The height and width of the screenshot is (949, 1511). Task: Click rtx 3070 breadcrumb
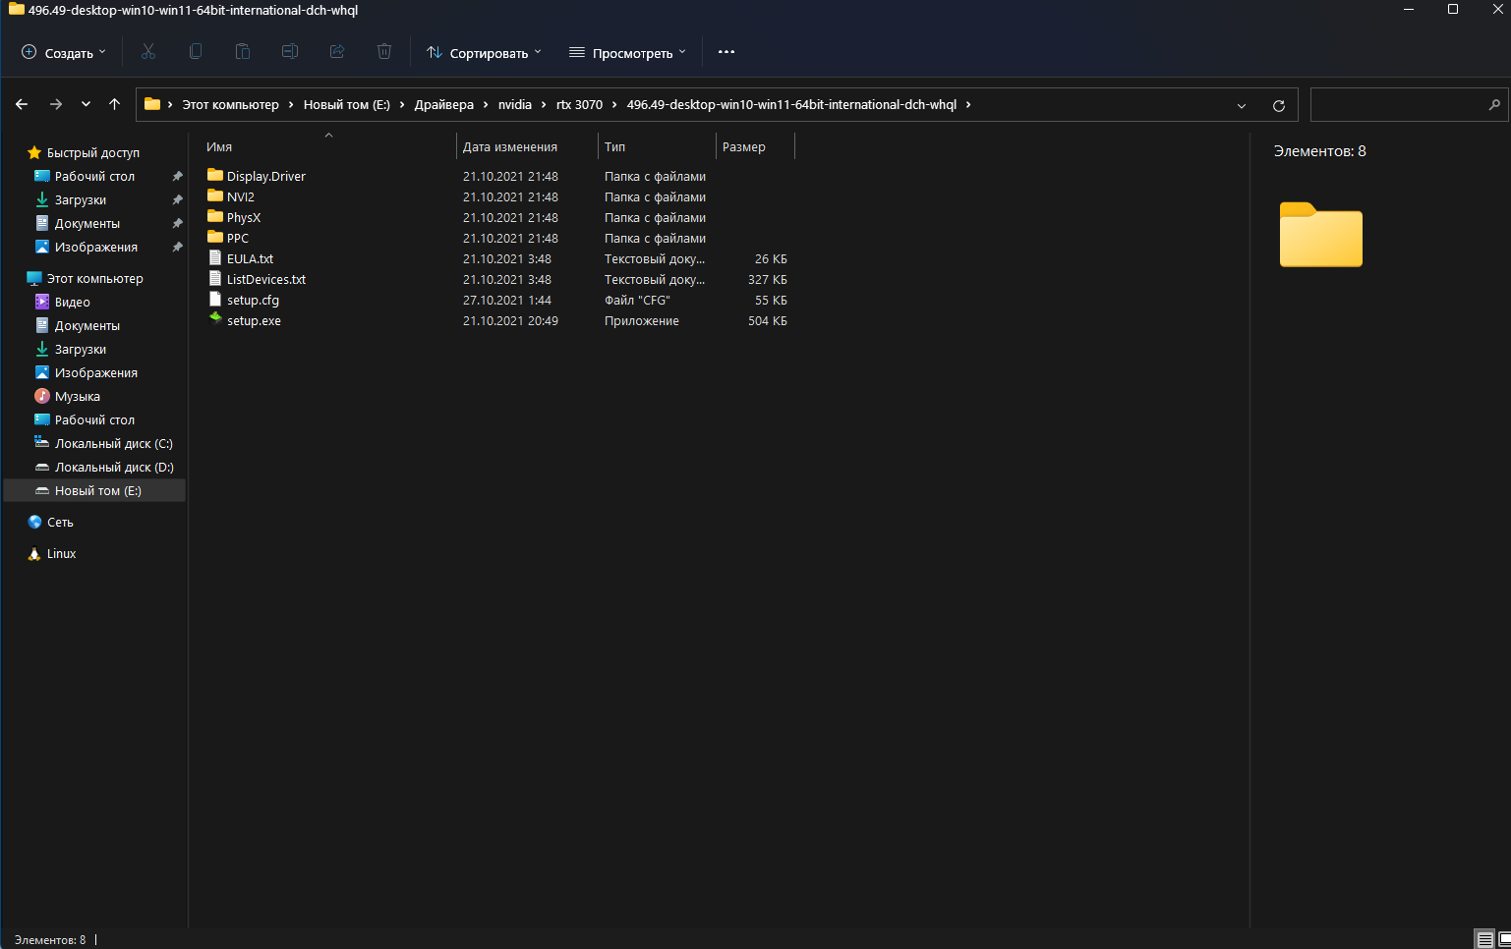[579, 104]
